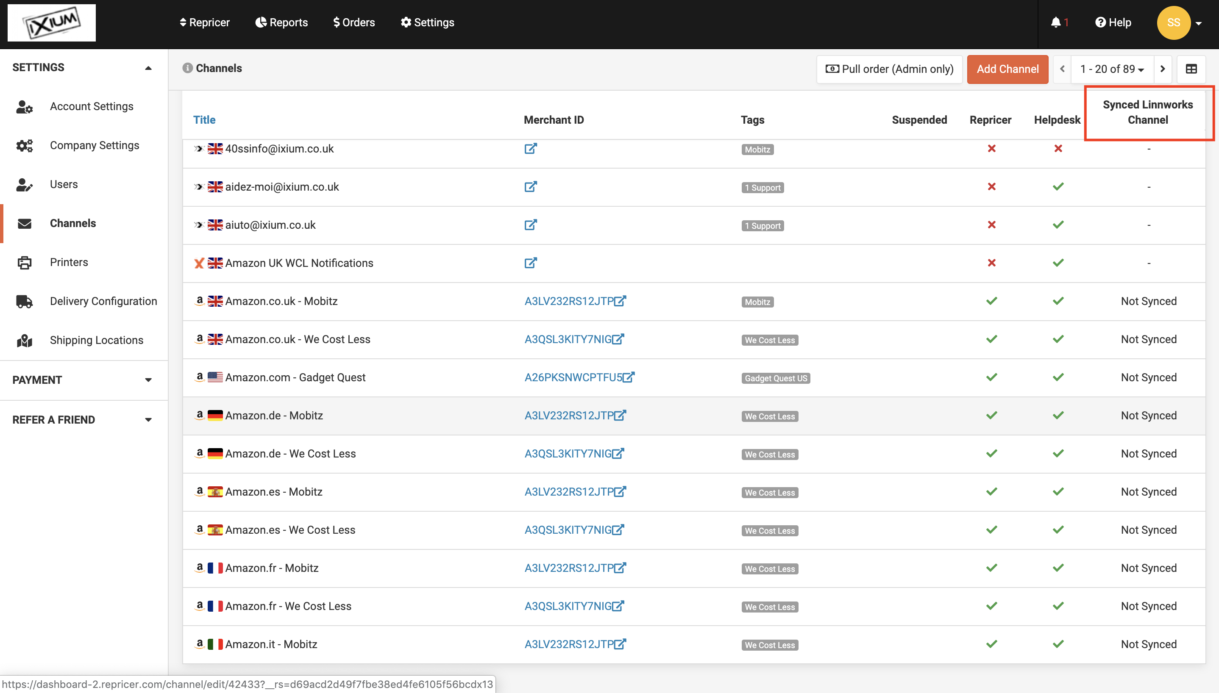Toggle Helpdesk check for Amazon.it - Mobitz

(x=1058, y=644)
